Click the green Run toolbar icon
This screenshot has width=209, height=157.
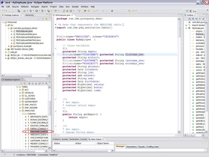[37, 11]
